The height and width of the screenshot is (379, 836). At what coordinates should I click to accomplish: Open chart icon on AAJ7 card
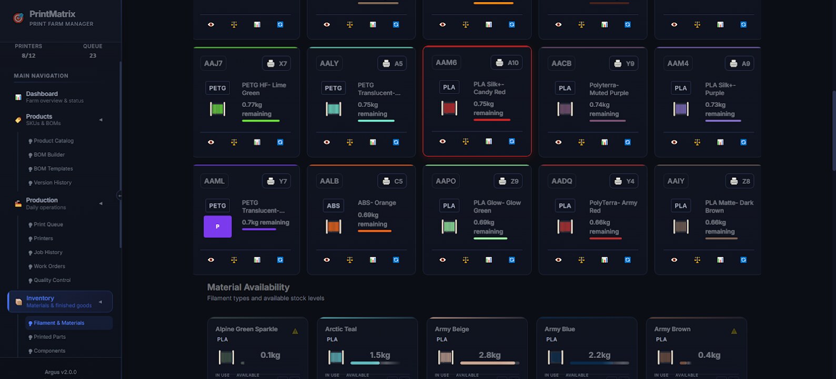click(257, 142)
